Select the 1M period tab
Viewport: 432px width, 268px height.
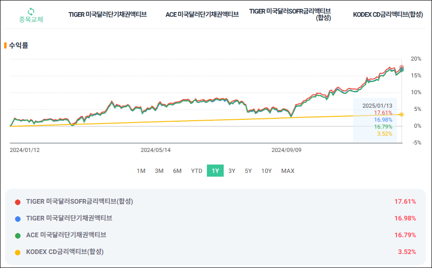coord(141,171)
